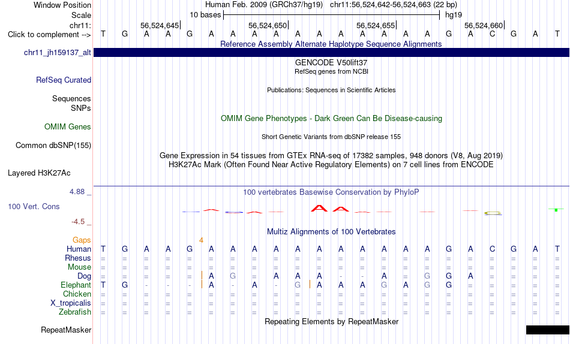Screen dimensions: 570x344
Task: Click 'Multiz Alignments of 100 Vertebrates' title
Action: pos(331,232)
